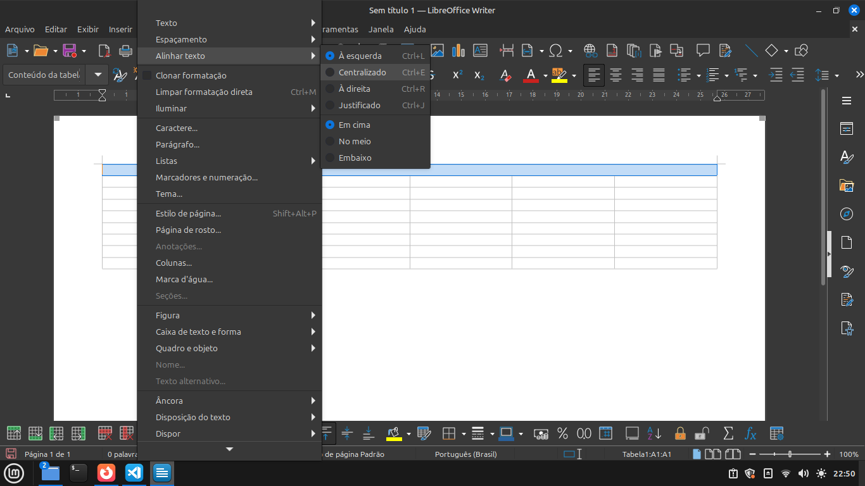Toggle book view layout in status bar
The height and width of the screenshot is (486, 865).
[x=733, y=454]
